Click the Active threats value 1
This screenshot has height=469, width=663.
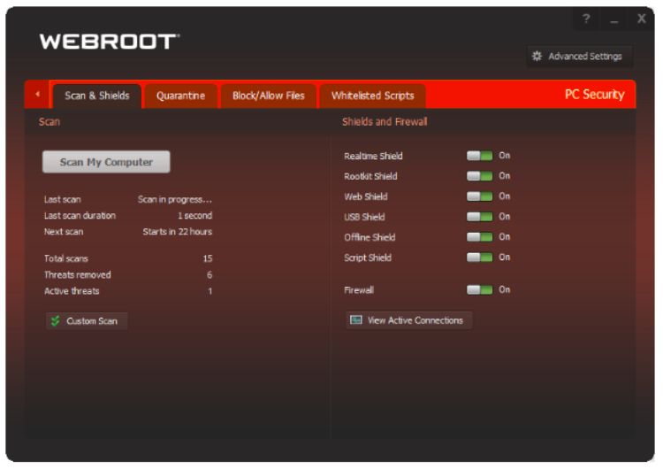click(x=210, y=291)
